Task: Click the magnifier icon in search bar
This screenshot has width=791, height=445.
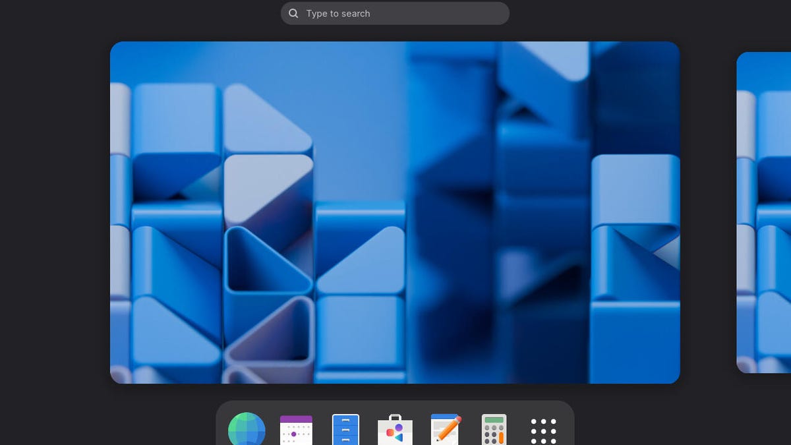Action: 294,13
